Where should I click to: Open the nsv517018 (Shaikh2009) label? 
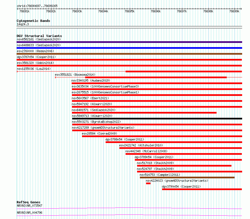pyautogui.click(x=155, y=163)
